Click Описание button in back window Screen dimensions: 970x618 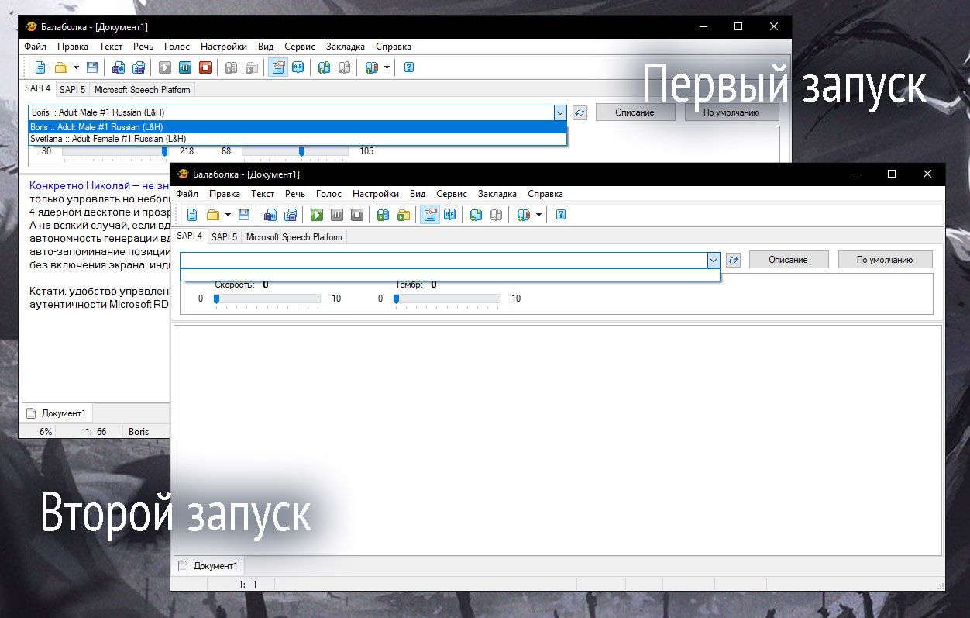(635, 112)
